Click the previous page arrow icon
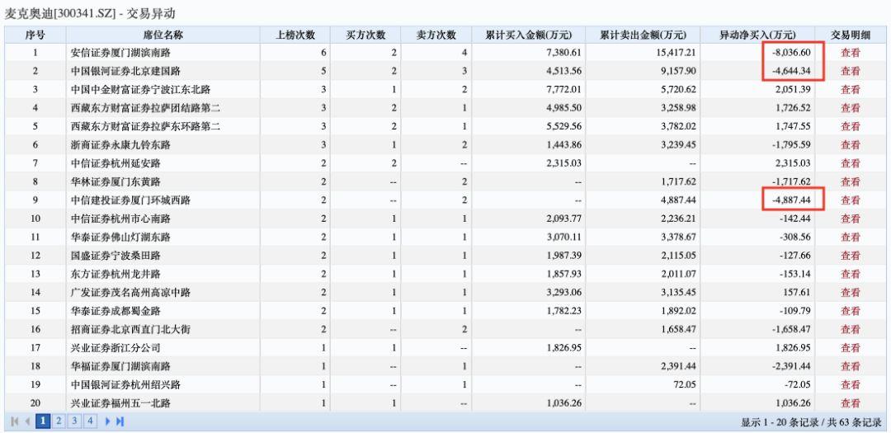The image size is (891, 433). click(27, 421)
